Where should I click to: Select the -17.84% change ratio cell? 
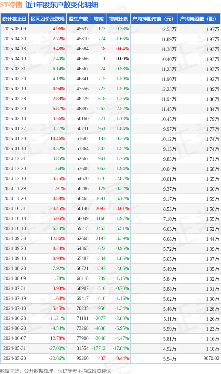point(121,348)
